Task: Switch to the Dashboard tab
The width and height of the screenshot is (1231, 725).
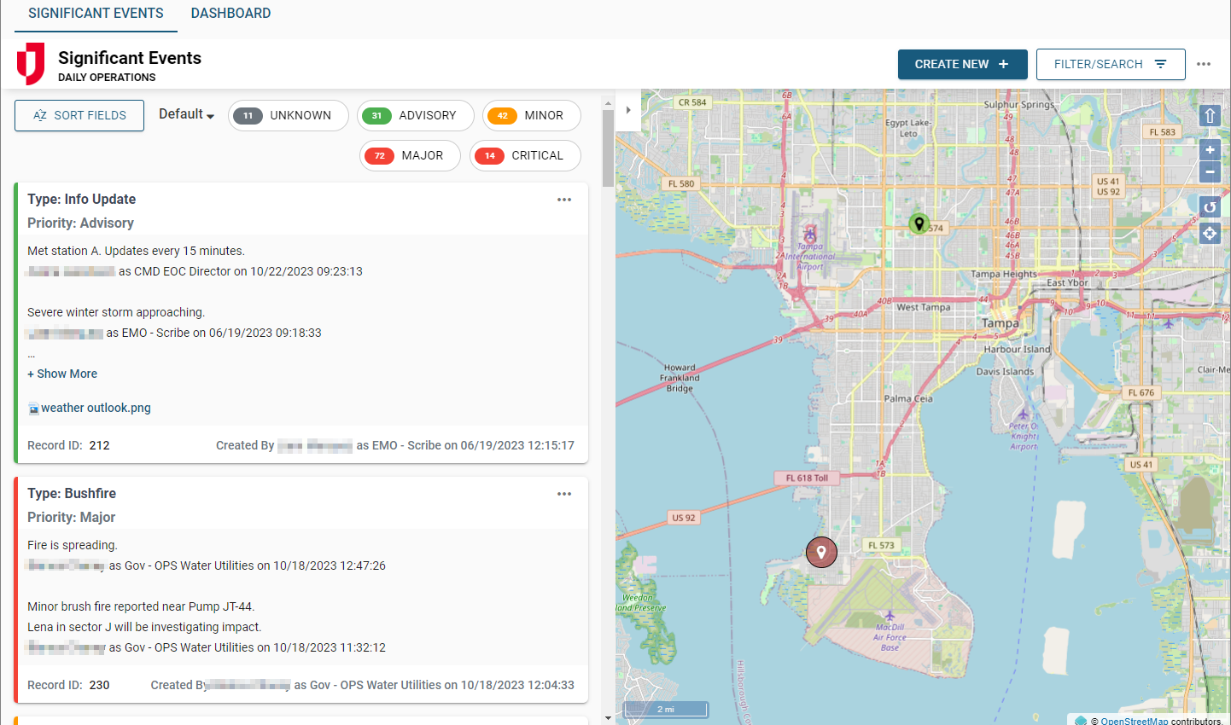Action: 230,14
